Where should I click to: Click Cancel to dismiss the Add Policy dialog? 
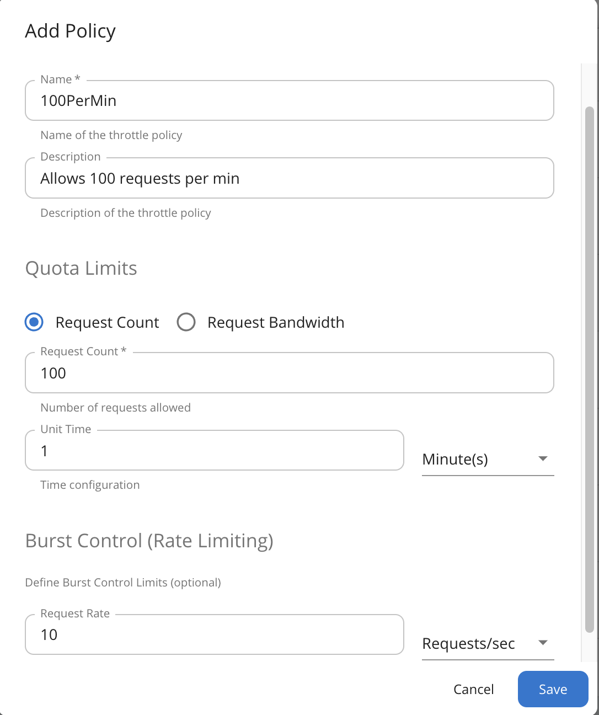click(x=473, y=689)
